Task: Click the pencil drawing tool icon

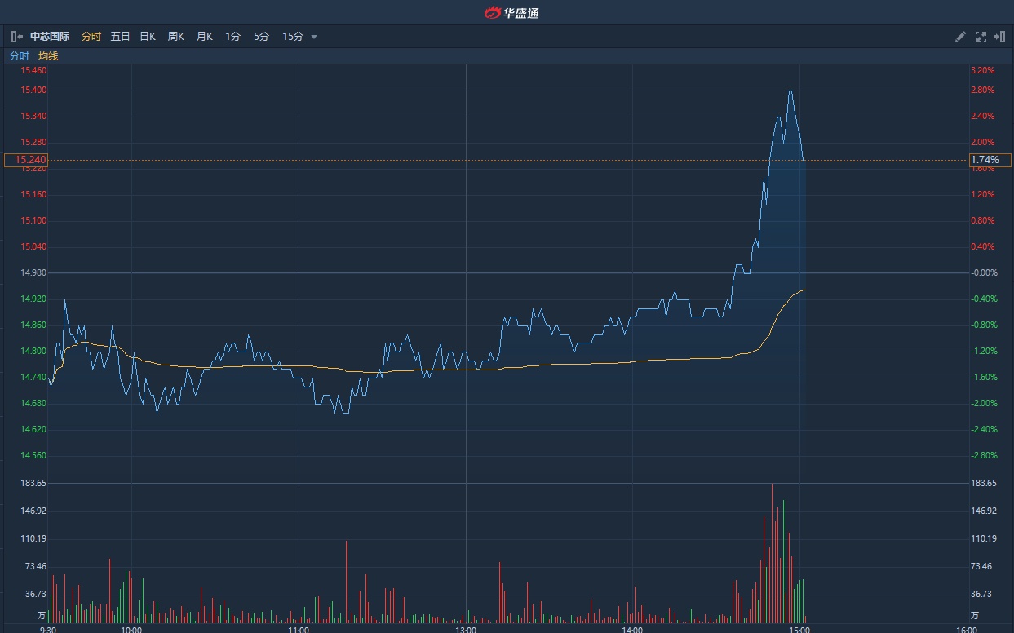Action: (x=960, y=37)
